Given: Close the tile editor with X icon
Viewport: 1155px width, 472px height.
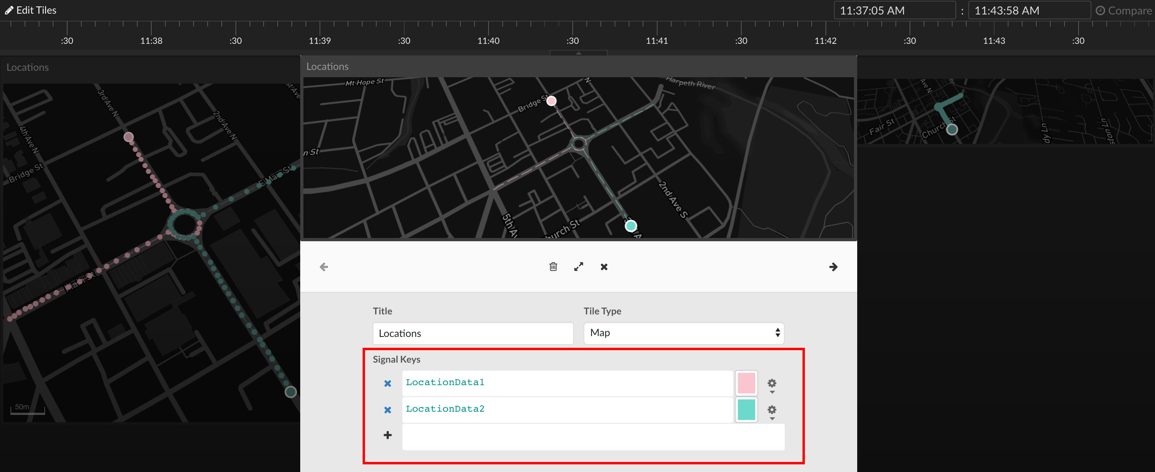Looking at the screenshot, I should (x=604, y=267).
